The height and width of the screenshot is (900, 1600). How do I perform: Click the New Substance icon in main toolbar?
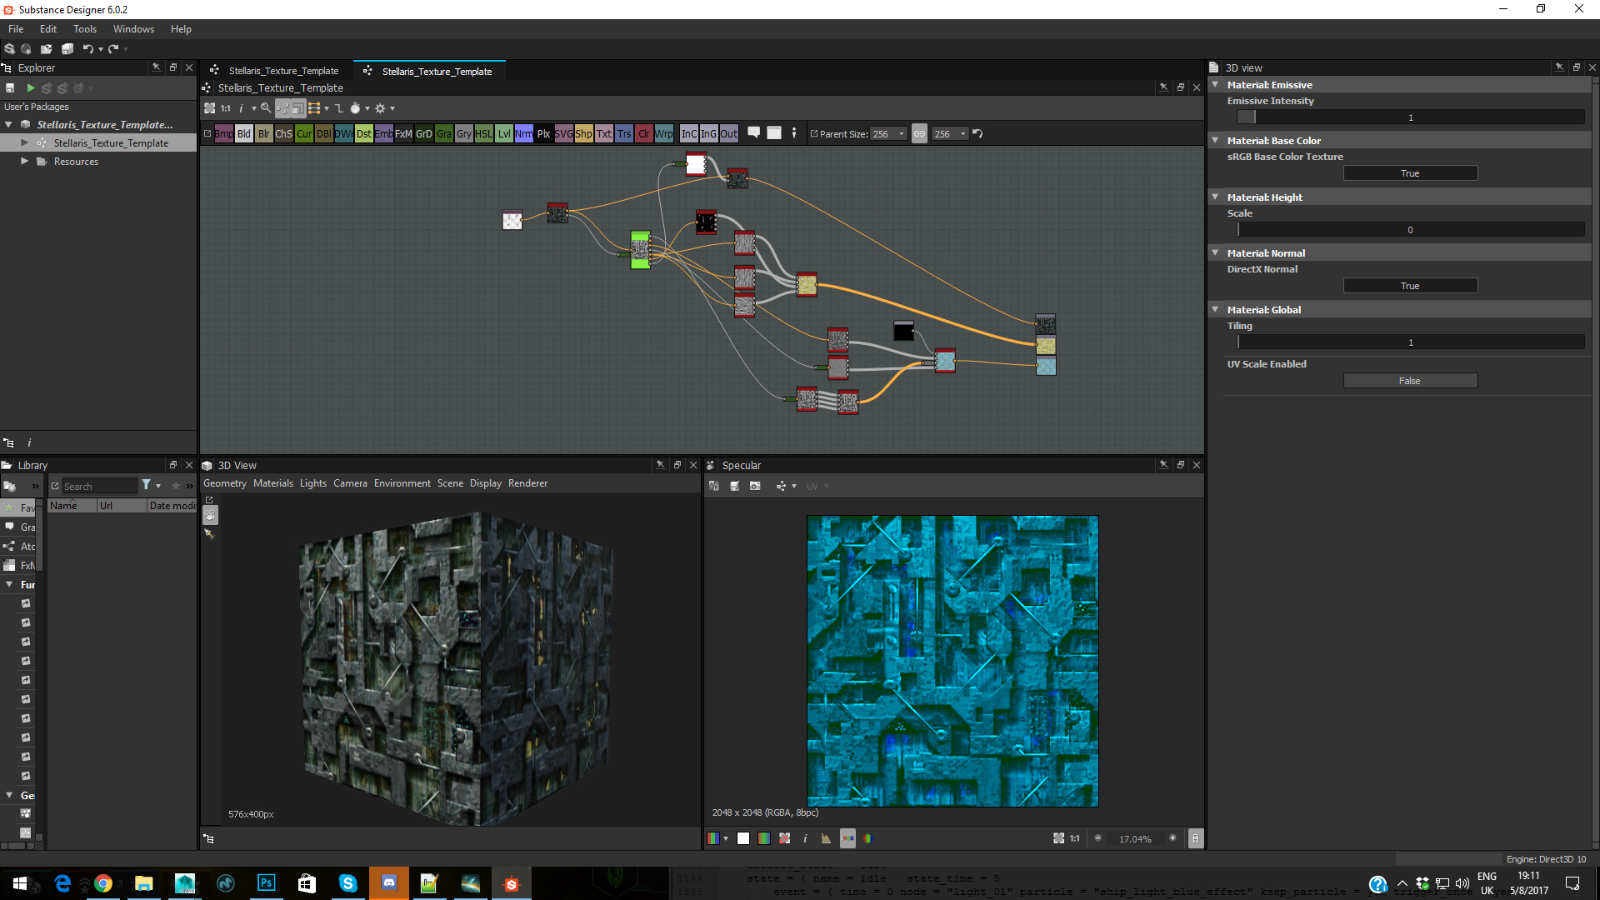pyautogui.click(x=9, y=49)
